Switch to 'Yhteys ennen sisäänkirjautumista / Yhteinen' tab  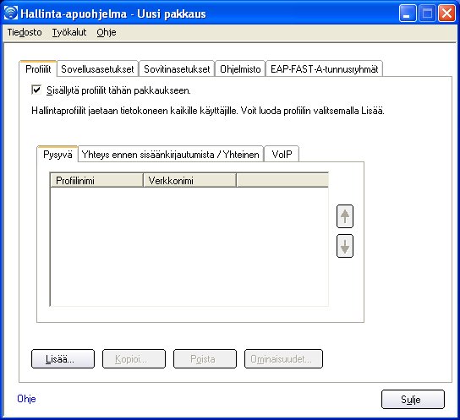coord(171,154)
